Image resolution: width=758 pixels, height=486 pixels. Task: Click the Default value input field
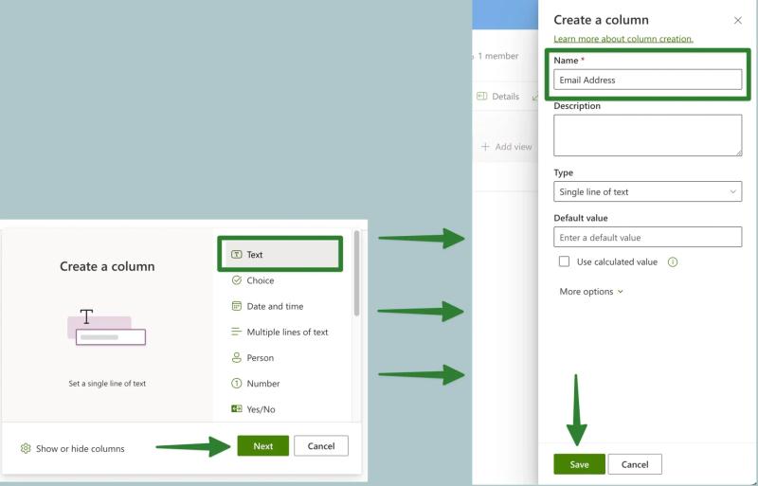click(647, 237)
